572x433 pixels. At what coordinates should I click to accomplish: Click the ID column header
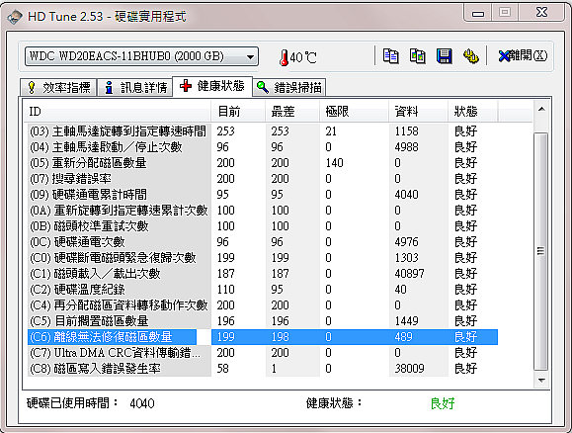(118, 112)
